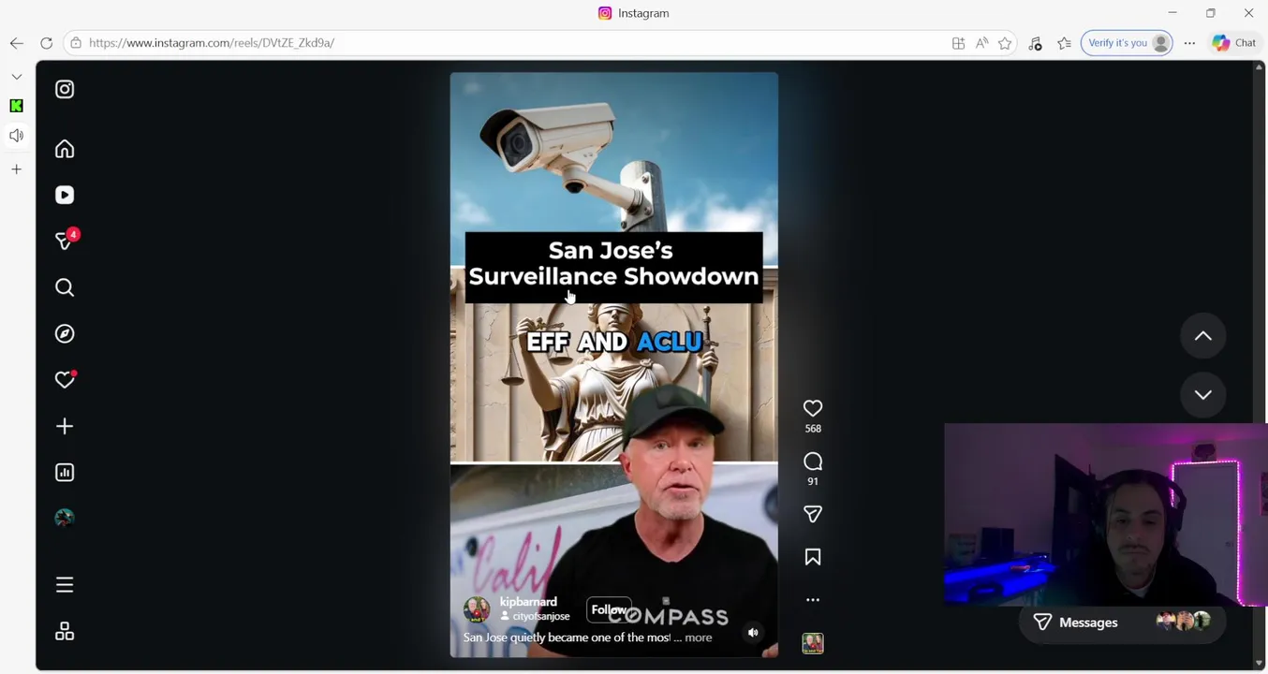1268x674 pixels.
Task: Open the reel audio thumbnail
Action: click(813, 643)
